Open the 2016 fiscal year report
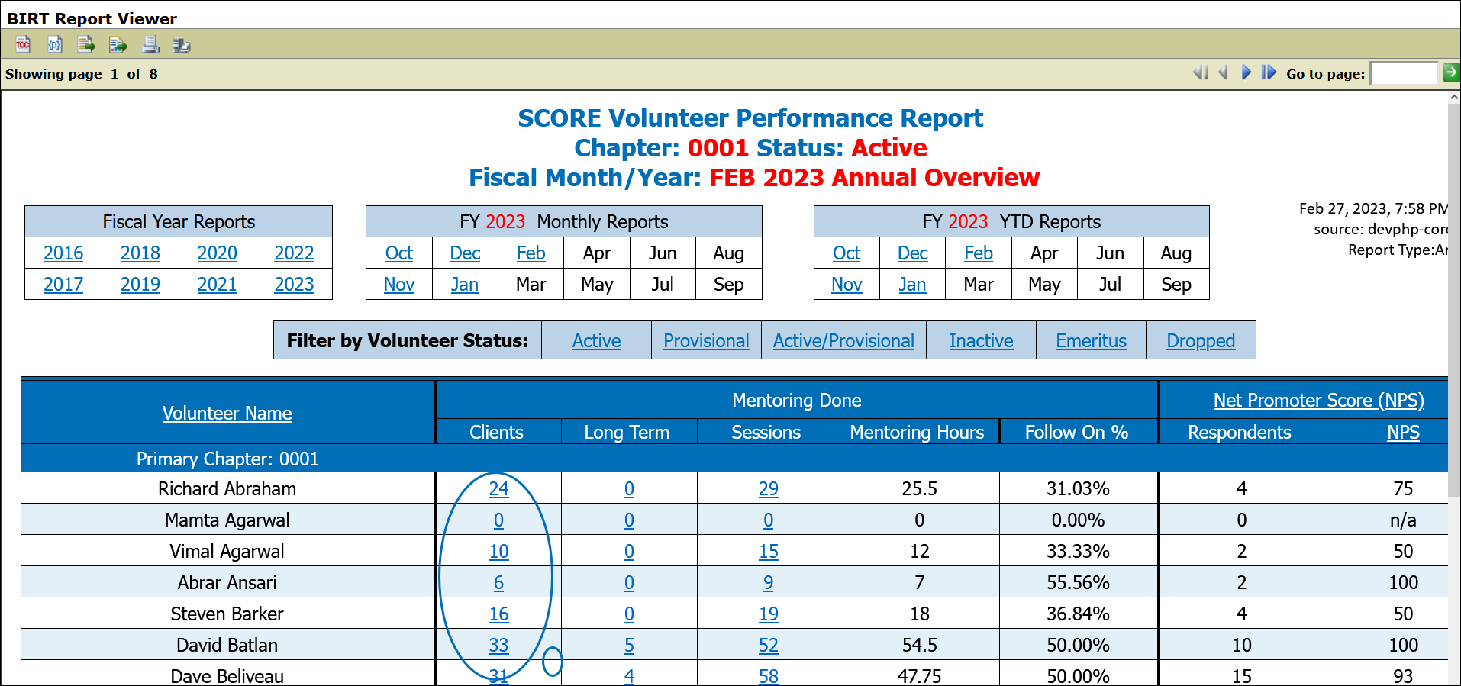The image size is (1461, 686). (63, 253)
